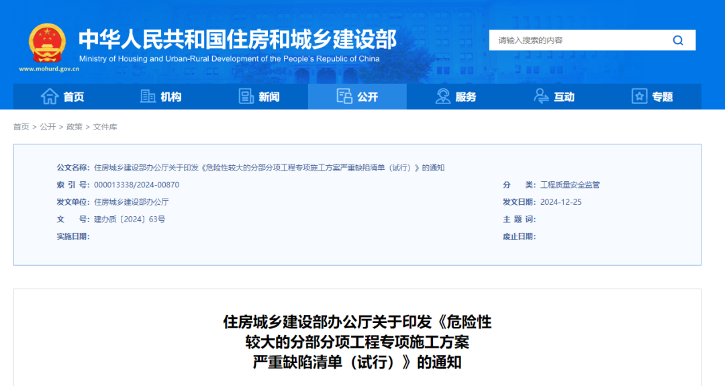Open the 互动 navigation tab
The image size is (725, 386).
click(x=554, y=97)
